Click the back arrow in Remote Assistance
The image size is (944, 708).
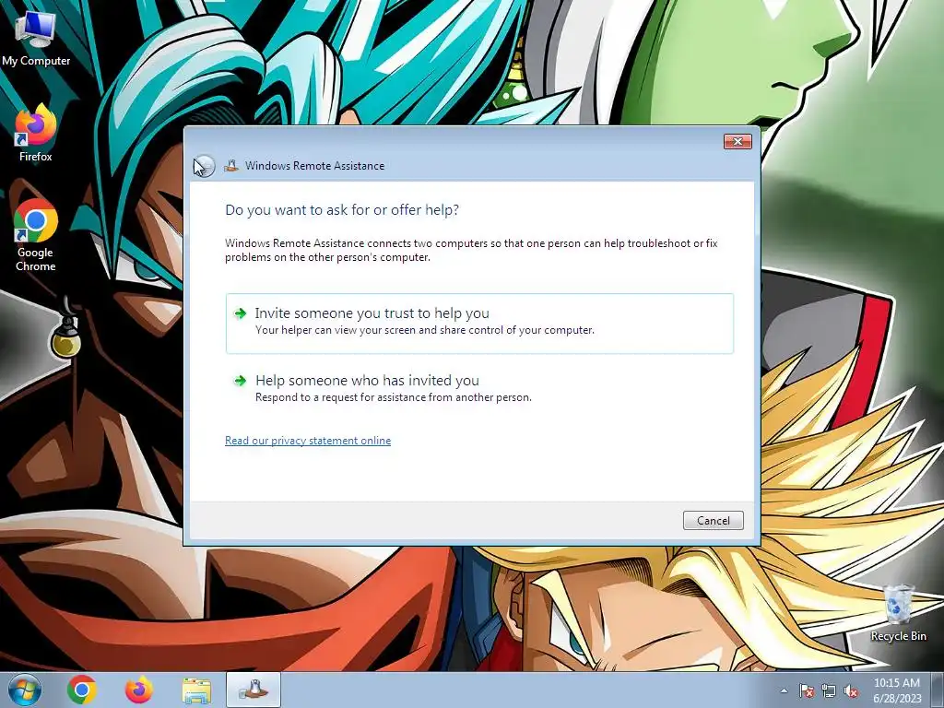pos(204,166)
